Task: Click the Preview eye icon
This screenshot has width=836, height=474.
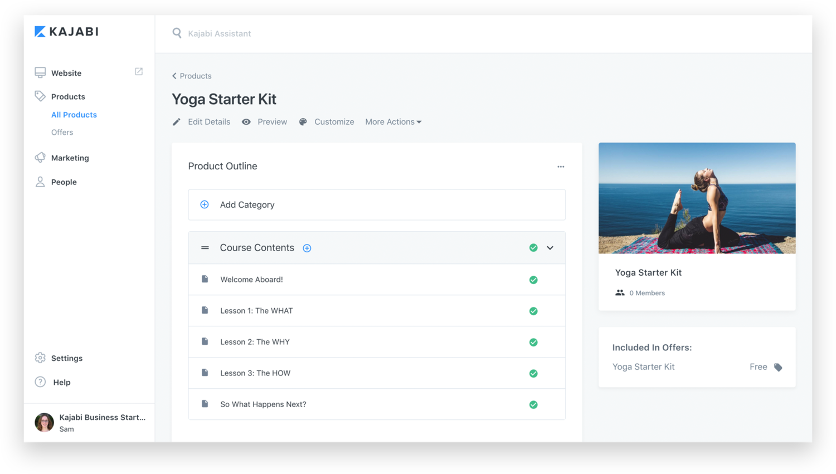Action: click(x=246, y=122)
